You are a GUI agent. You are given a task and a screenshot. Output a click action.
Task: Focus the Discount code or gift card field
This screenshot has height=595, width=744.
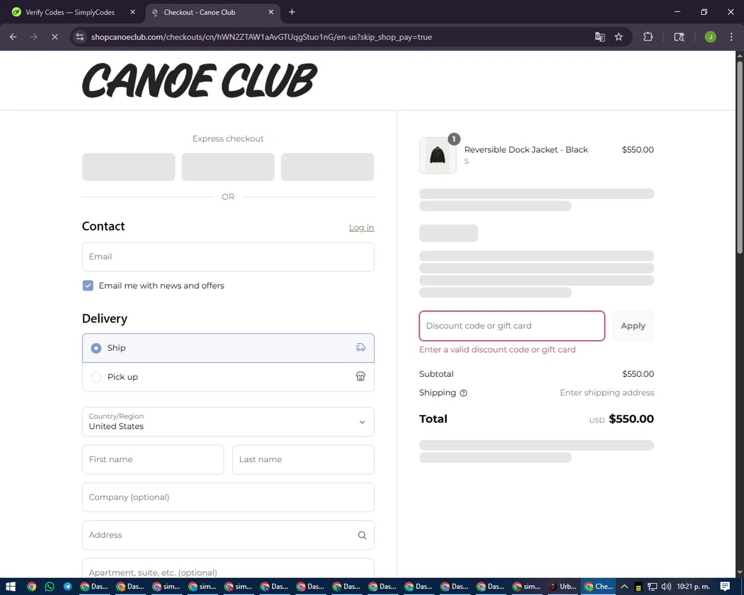[512, 326]
